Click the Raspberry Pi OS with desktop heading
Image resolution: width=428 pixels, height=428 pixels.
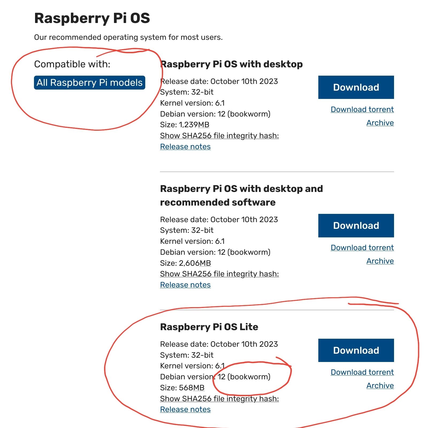coord(232,64)
